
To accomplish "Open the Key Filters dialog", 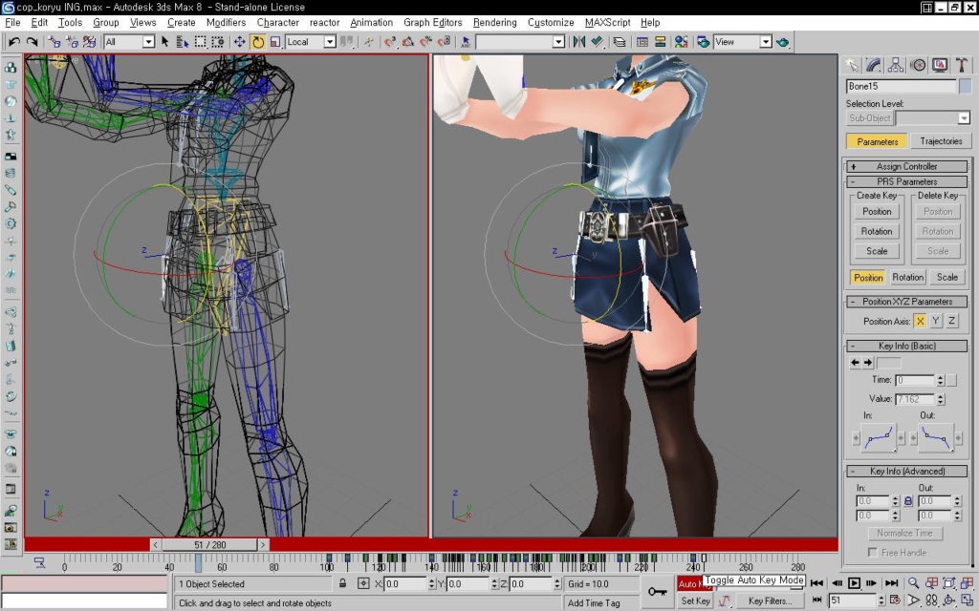I will click(770, 601).
